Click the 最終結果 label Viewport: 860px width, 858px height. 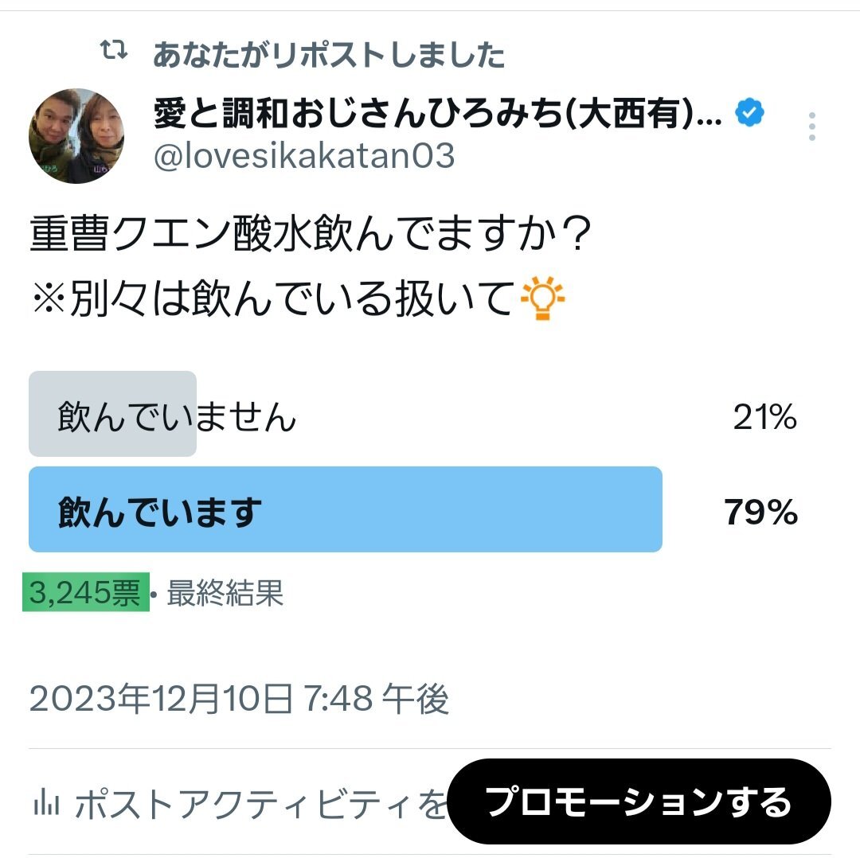(x=225, y=593)
